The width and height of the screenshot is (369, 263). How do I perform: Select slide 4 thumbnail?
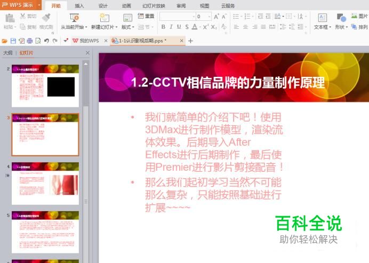pos(45,183)
